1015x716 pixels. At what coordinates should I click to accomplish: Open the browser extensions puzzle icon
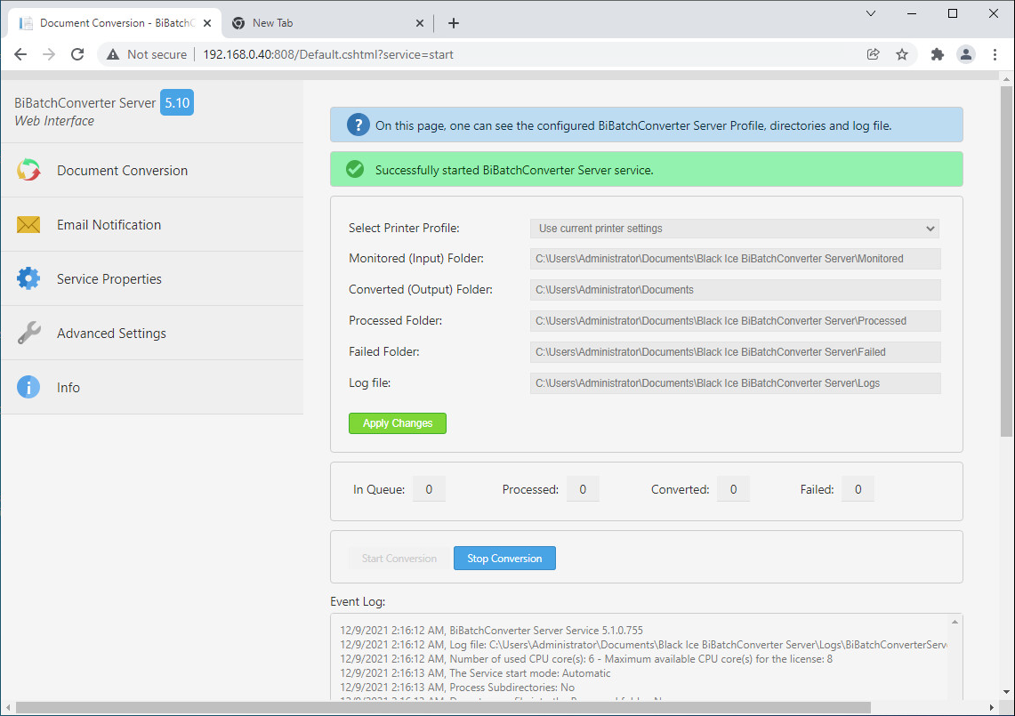[x=937, y=54]
